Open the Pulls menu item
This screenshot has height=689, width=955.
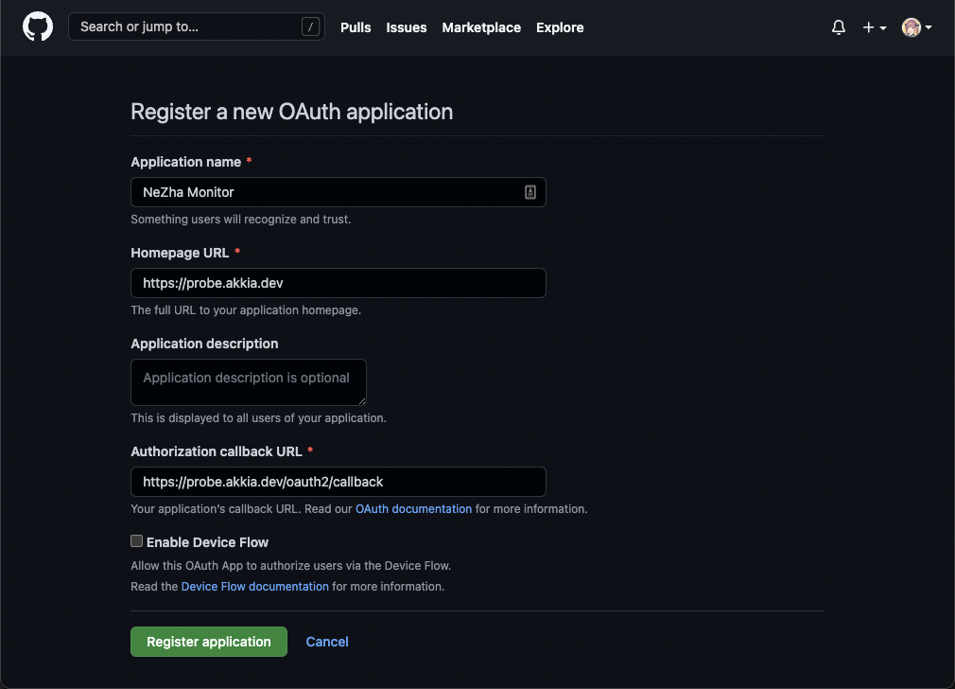pos(356,27)
